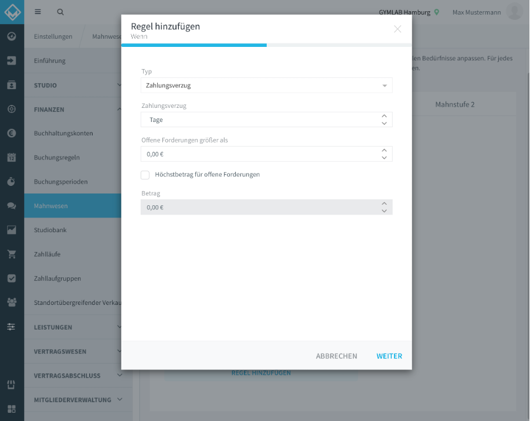Click the ABBRECHEN button

(337, 356)
